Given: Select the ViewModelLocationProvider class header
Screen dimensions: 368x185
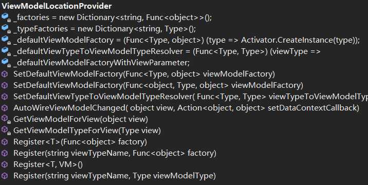Looking at the screenshot, I should pyautogui.click(x=57, y=6).
